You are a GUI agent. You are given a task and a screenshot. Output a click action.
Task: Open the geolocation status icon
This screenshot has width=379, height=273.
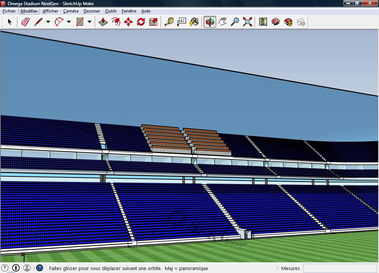(5, 268)
